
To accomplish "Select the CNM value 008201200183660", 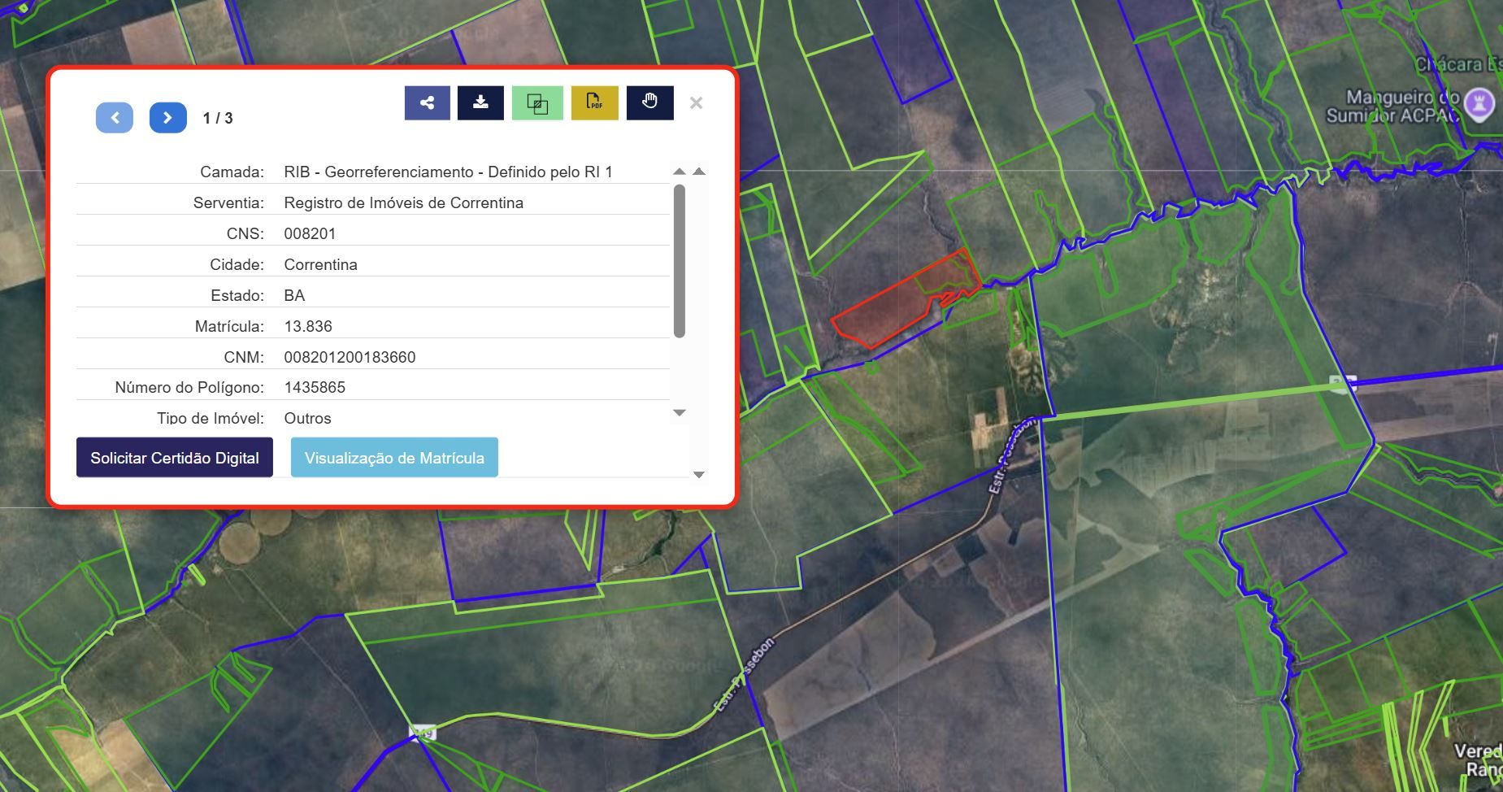I will pos(350,357).
